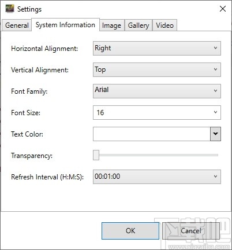Click the Text Color swatch field
This screenshot has width=232, height=250.
[x=152, y=134]
